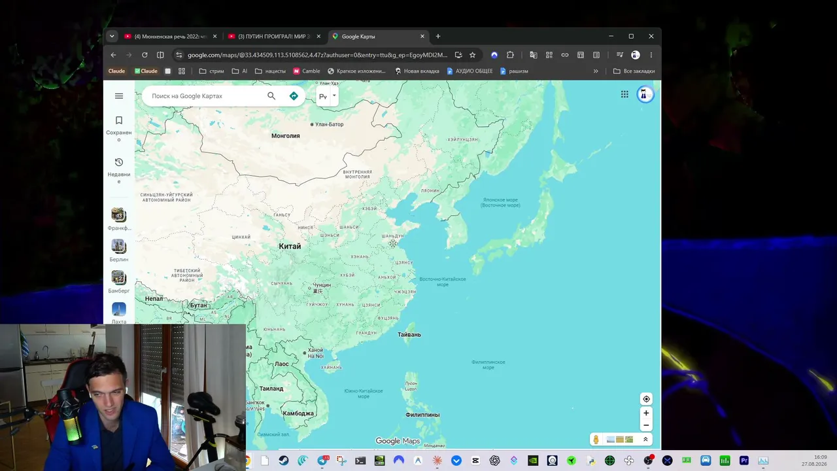This screenshot has height=471, width=837.
Task: Launch Steam from the taskbar
Action: (283, 461)
